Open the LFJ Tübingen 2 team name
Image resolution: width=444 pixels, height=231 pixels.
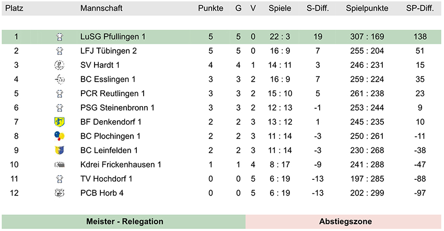pos(109,51)
